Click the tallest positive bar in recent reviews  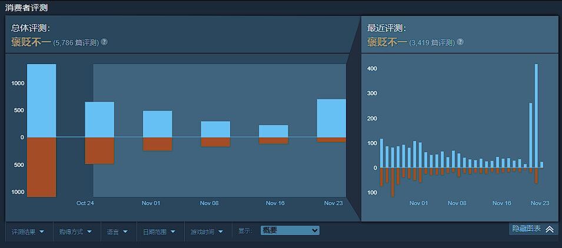pos(536,116)
